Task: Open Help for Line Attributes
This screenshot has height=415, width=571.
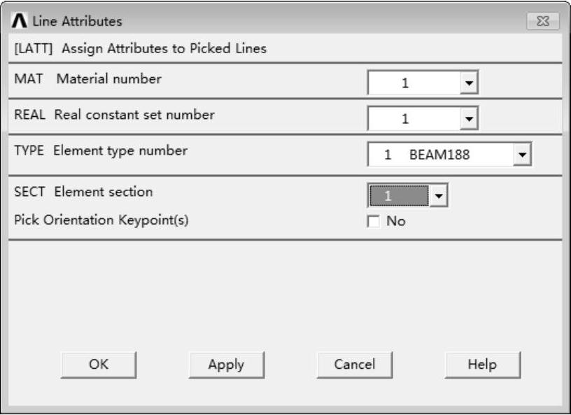Action: coord(482,365)
